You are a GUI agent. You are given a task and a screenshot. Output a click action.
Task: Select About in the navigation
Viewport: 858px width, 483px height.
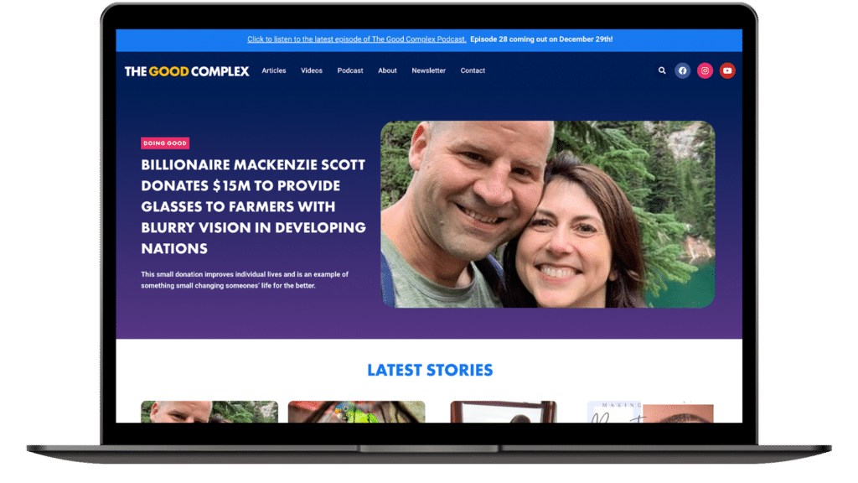pyautogui.click(x=387, y=70)
